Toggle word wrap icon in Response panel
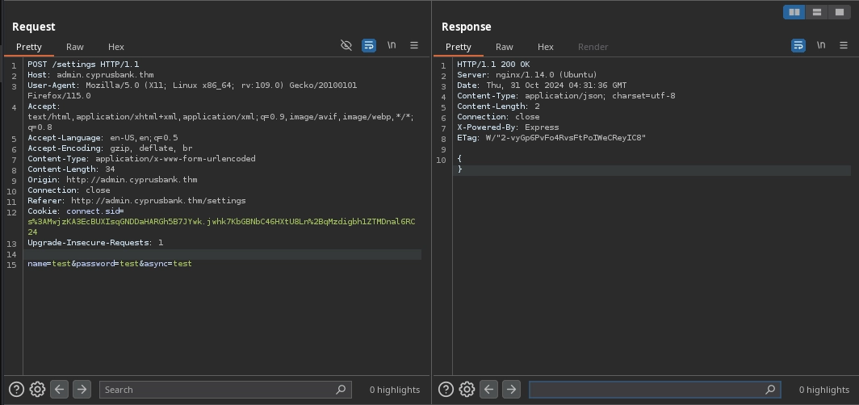This screenshot has height=405, width=859. click(x=798, y=46)
